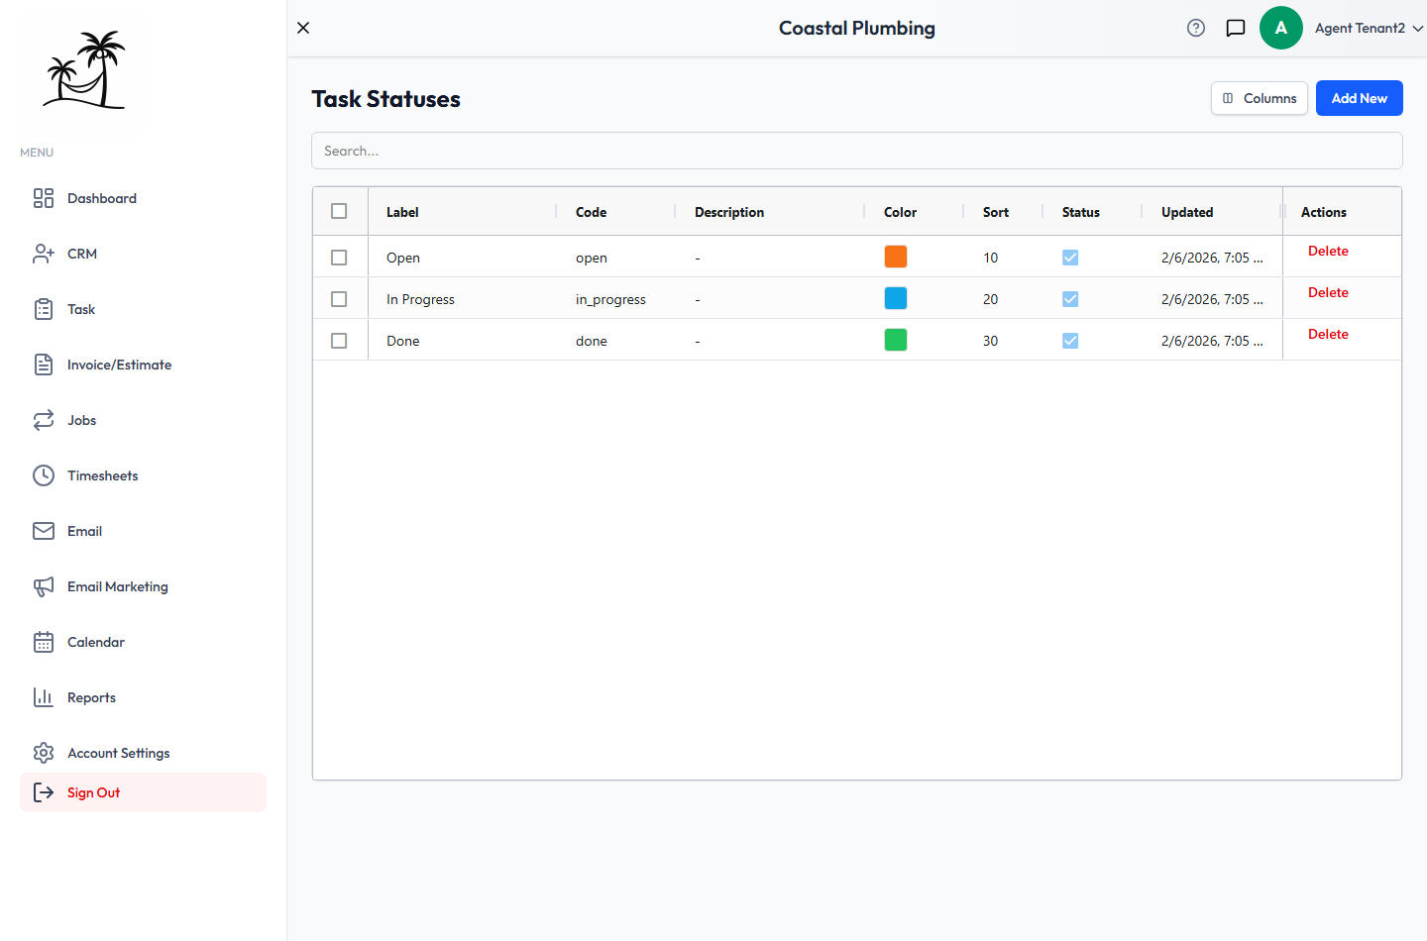Sort by the Label column header
The width and height of the screenshot is (1427, 941).
click(402, 212)
